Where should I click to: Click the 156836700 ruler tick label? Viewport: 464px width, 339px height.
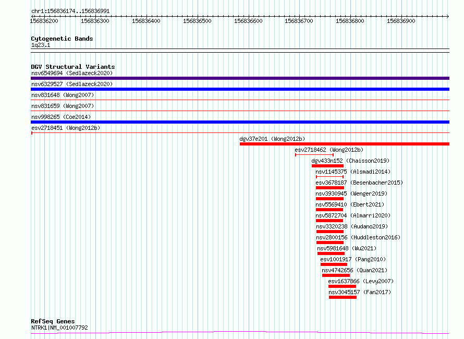(299, 21)
